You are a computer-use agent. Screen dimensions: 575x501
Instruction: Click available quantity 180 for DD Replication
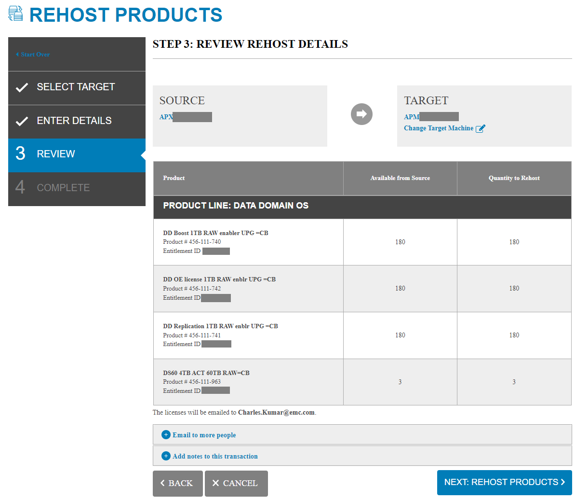point(400,335)
